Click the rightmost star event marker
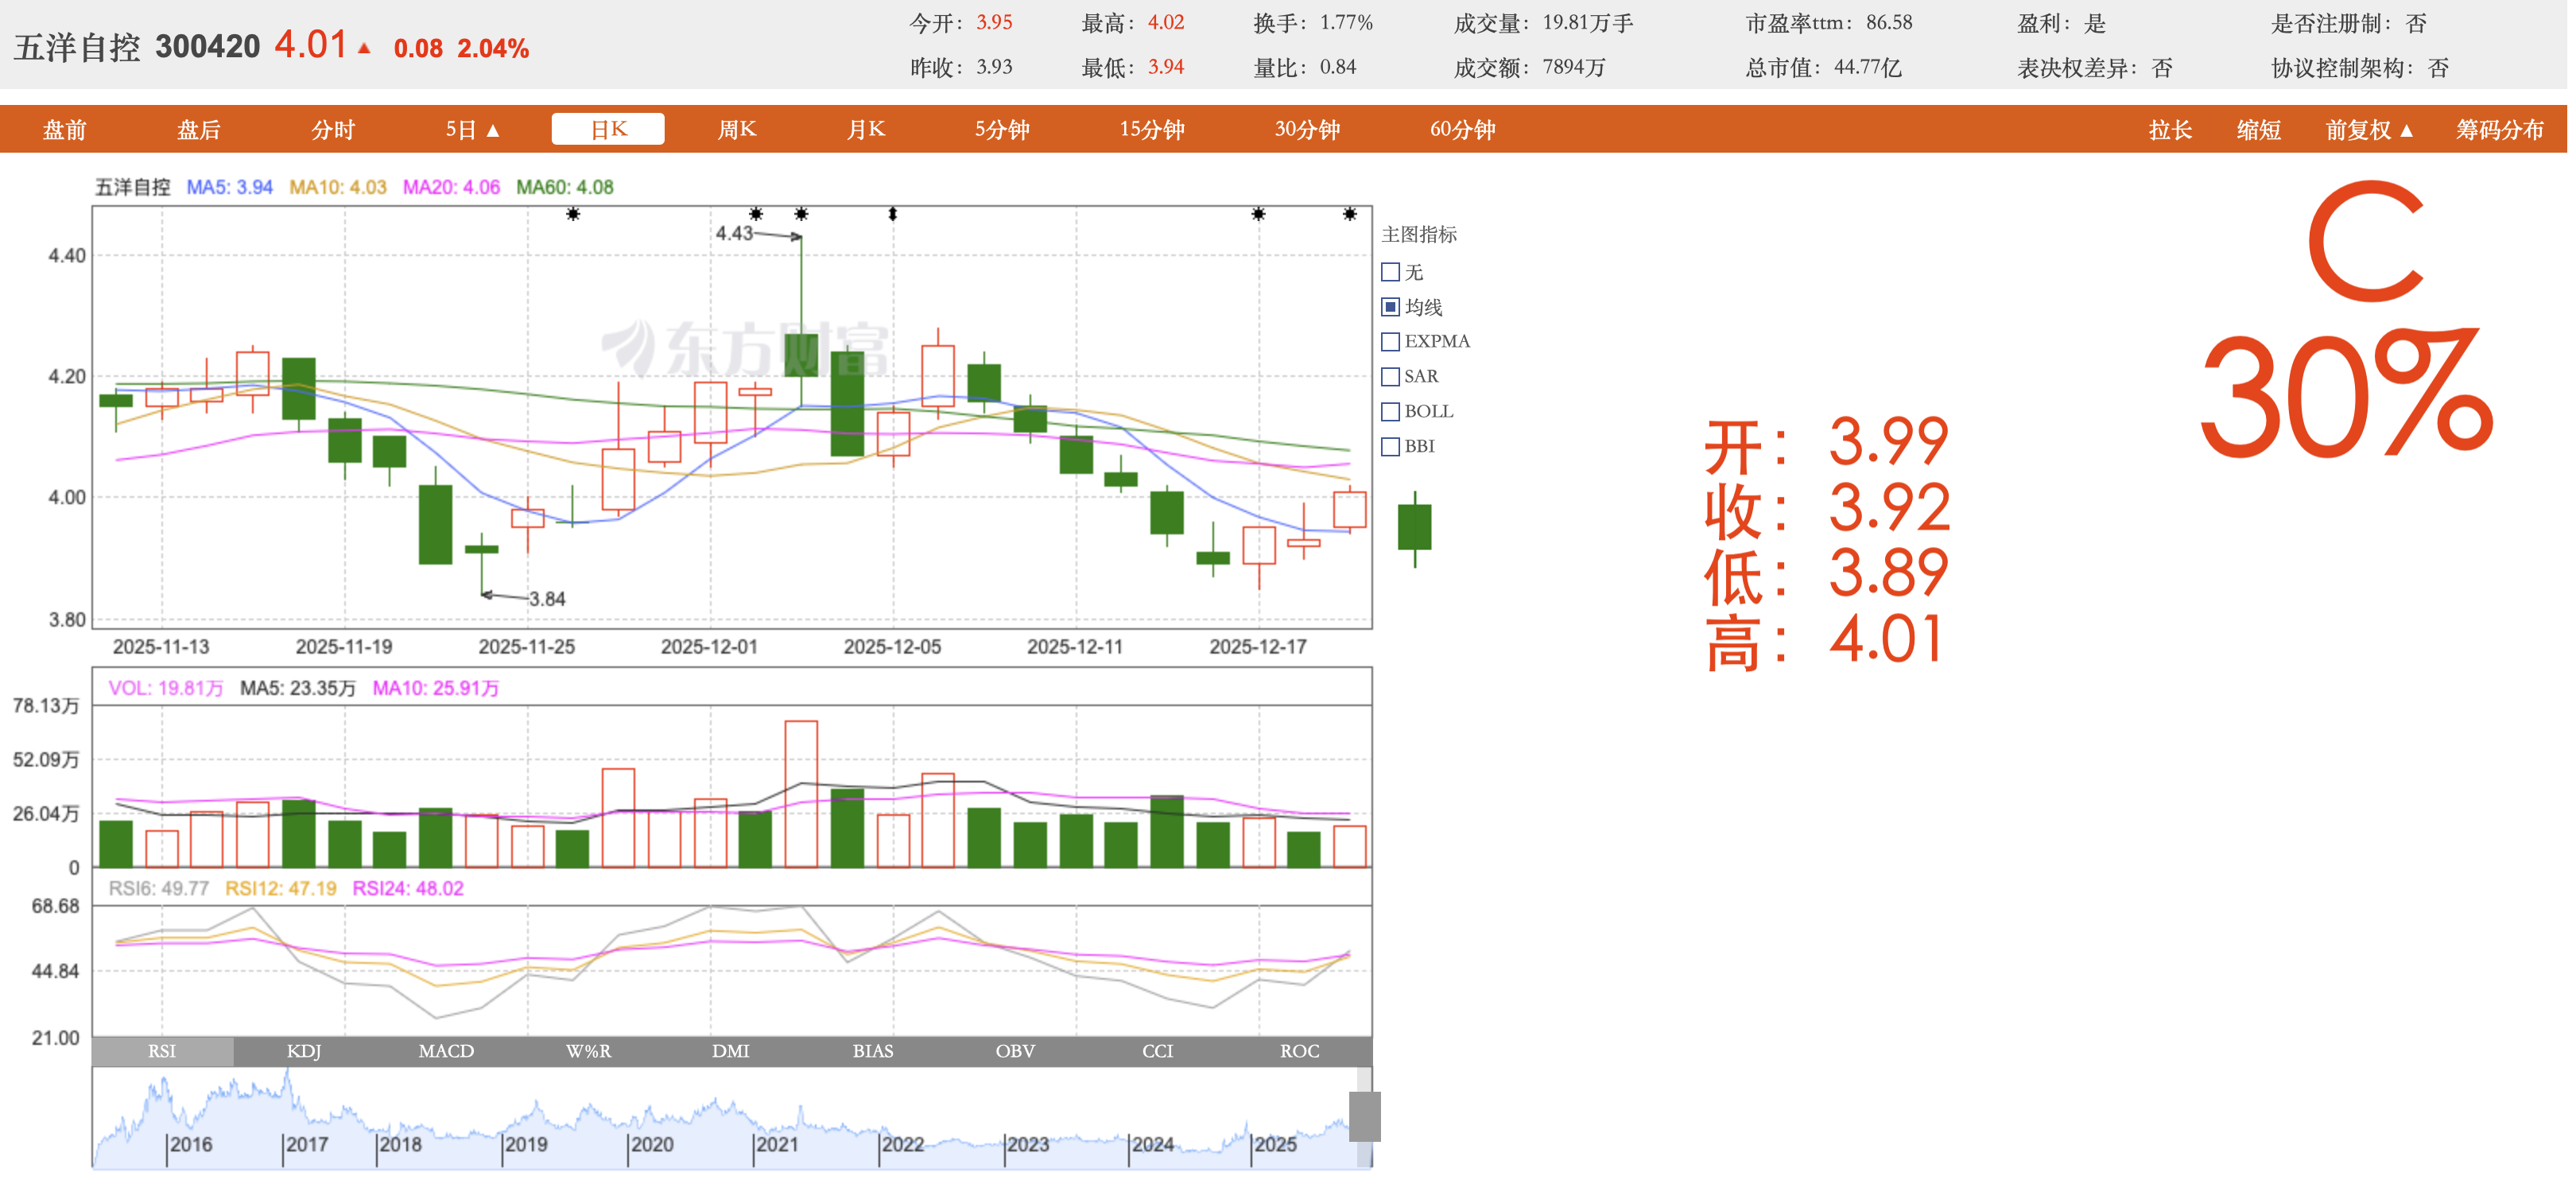 [x=1350, y=214]
